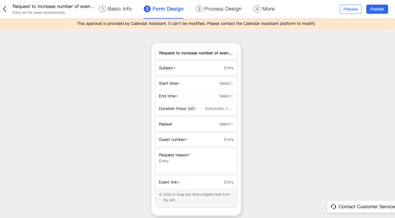
Task: Click the step 3 circle icon
Action: [x=199, y=9]
